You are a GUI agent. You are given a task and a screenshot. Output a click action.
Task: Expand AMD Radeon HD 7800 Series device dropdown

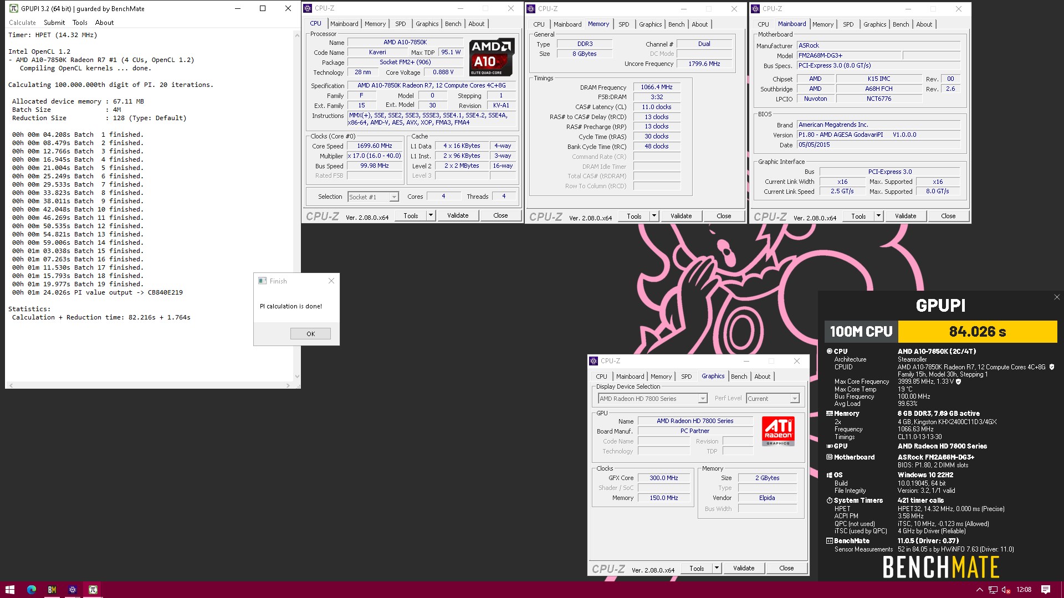point(703,399)
